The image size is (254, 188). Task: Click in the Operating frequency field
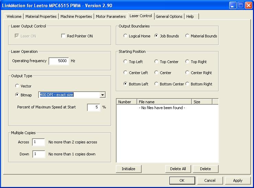point(59,61)
